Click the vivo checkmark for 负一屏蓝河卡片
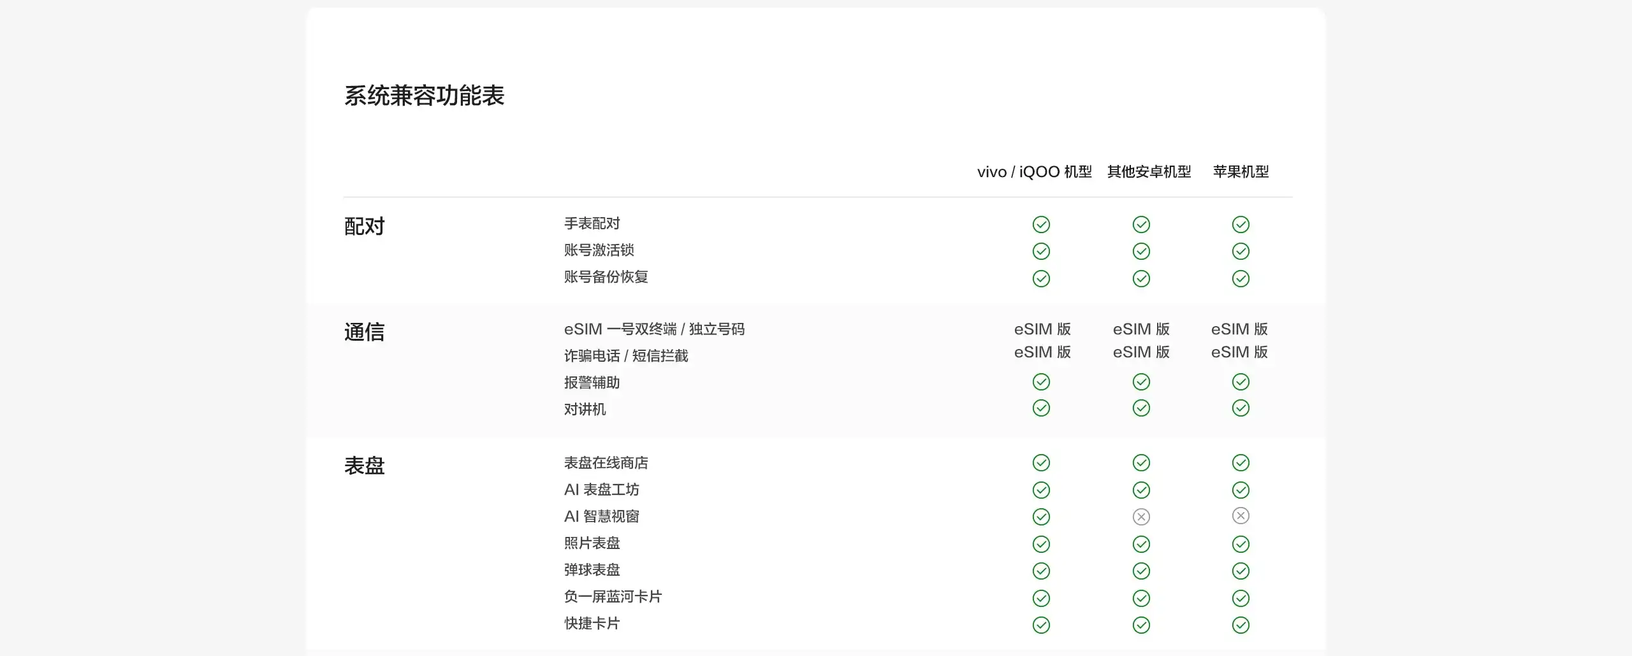Image resolution: width=1632 pixels, height=656 pixels. coord(1041,598)
